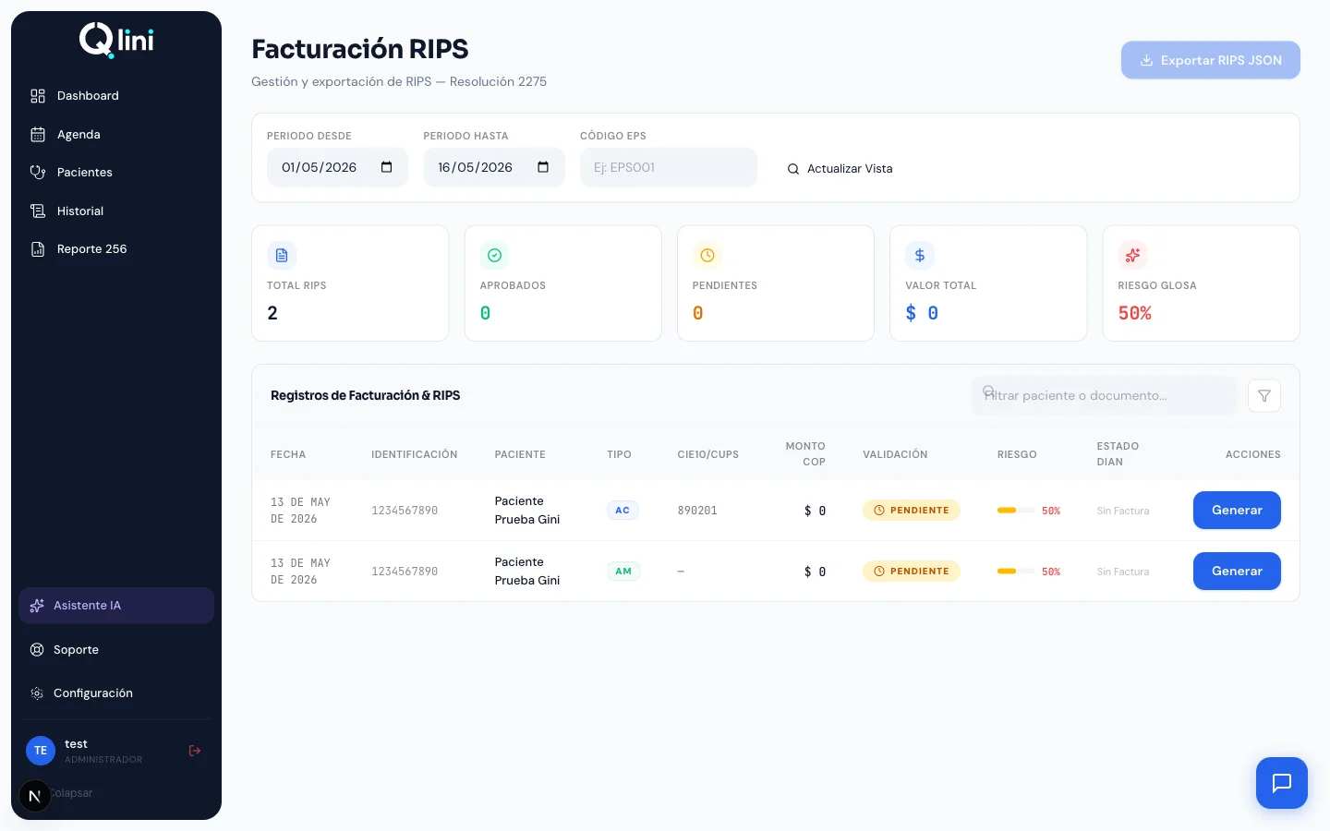The width and height of the screenshot is (1330, 831).
Task: Click the Fecha column header
Action: (x=288, y=454)
